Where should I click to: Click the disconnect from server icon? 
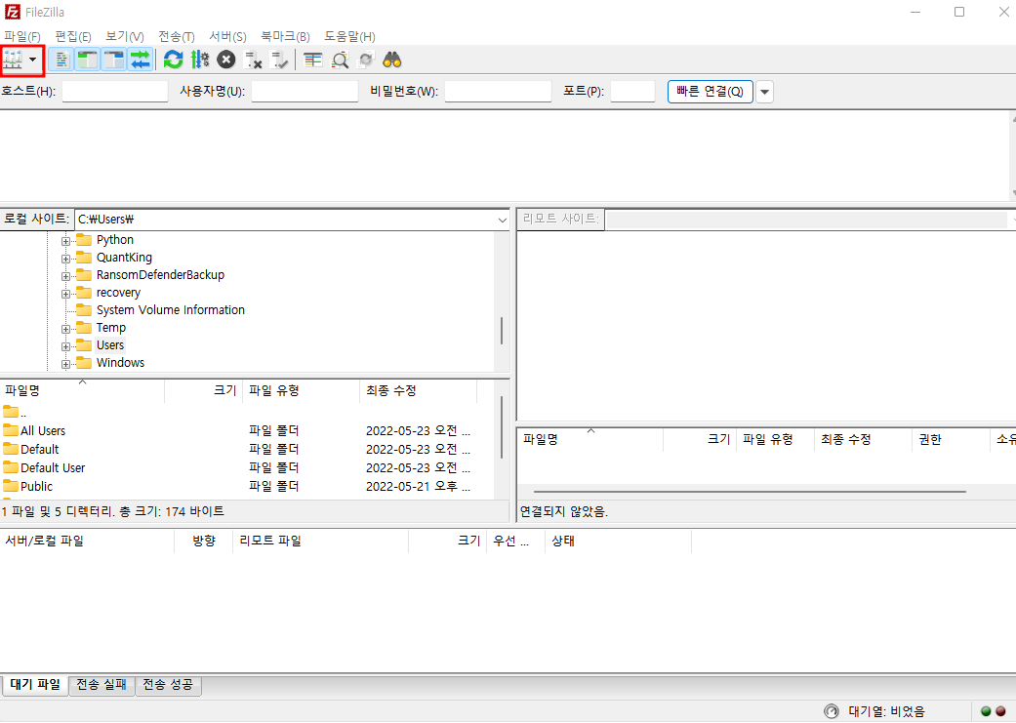253,60
